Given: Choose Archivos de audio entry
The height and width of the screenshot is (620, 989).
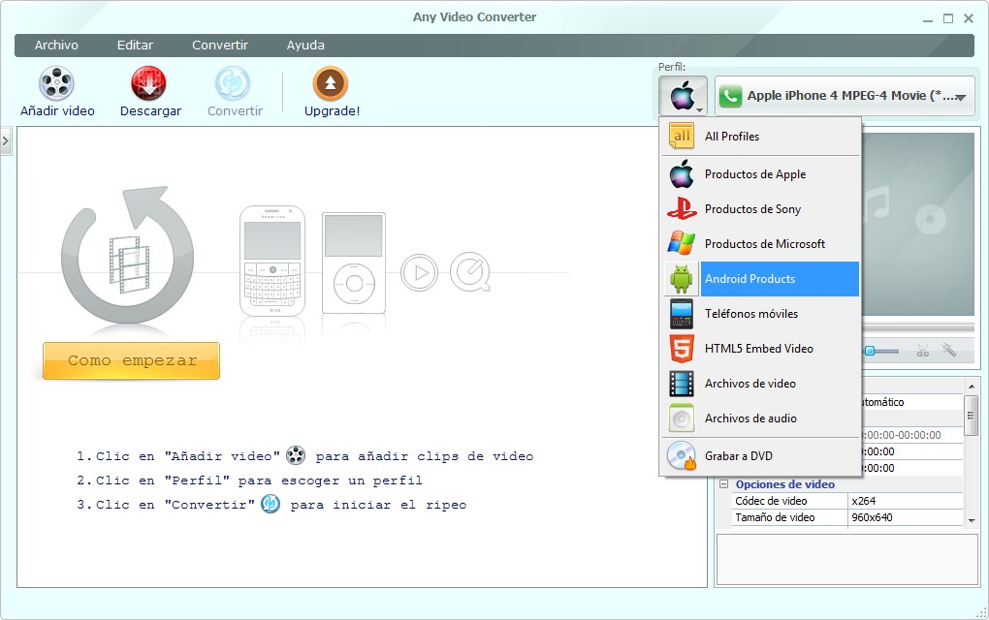Looking at the screenshot, I should (x=761, y=418).
